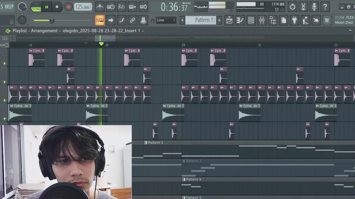Click the horizontal scrollbar thumb in playlist
Image resolution: width=355 pixels, height=199 pixels.
105,38
